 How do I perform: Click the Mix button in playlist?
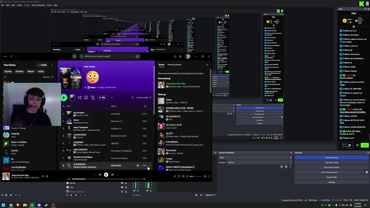pyautogui.click(x=102, y=98)
